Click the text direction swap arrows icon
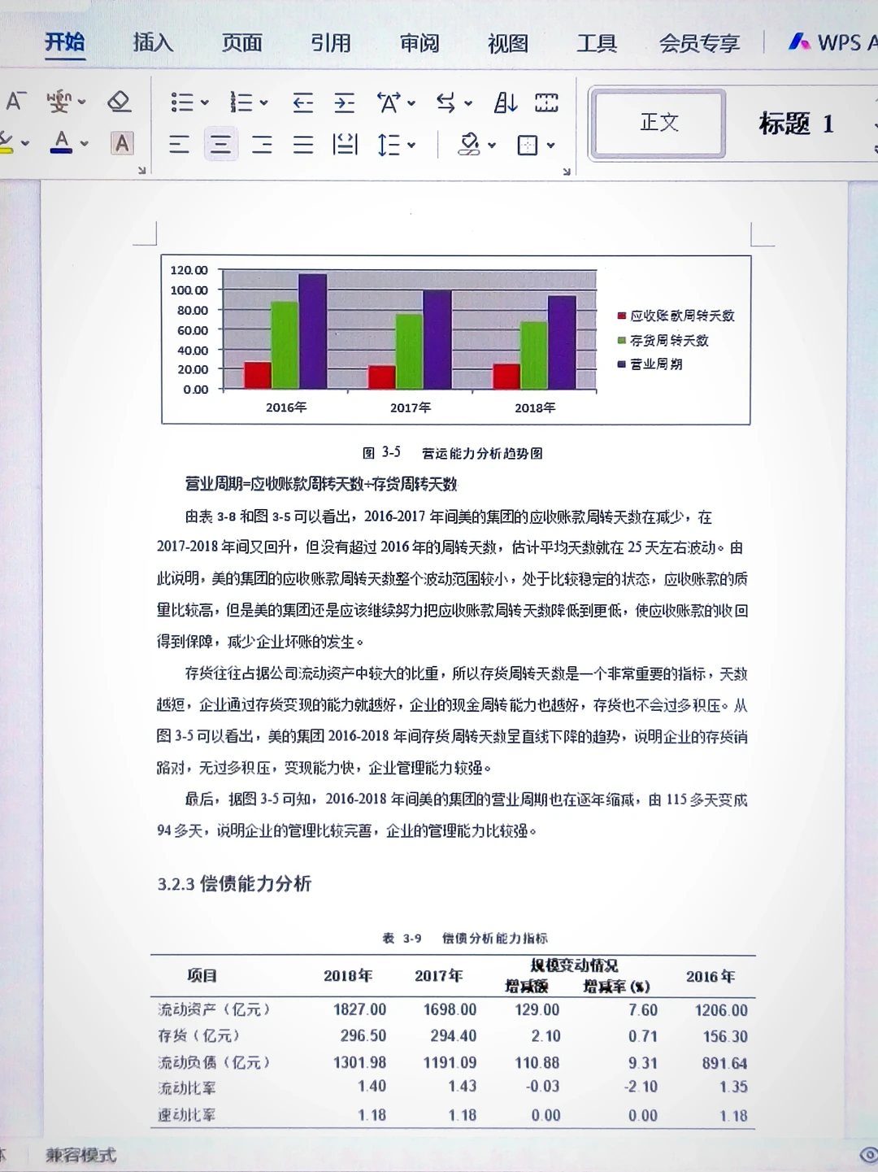 click(x=446, y=102)
